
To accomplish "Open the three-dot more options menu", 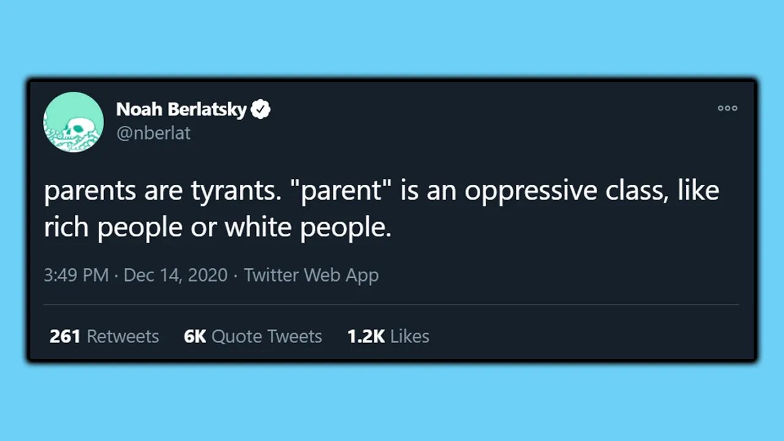I will [727, 108].
